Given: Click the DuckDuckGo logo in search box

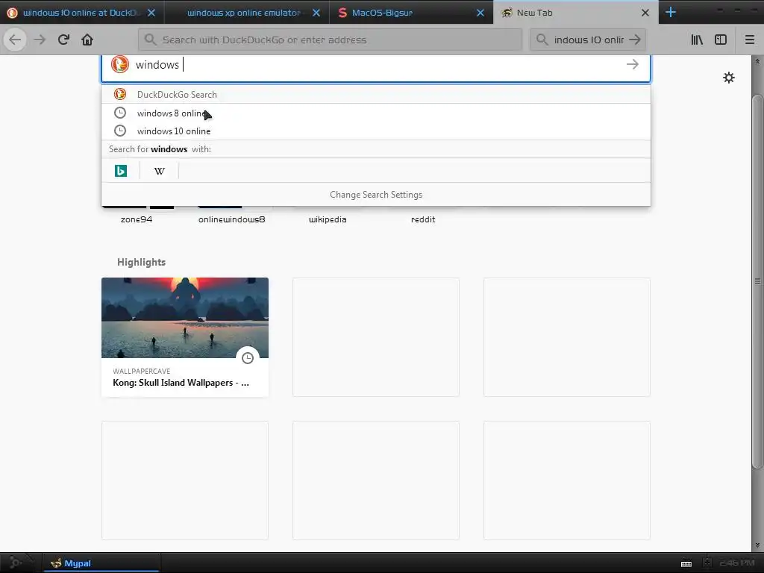Looking at the screenshot, I should coord(120,64).
